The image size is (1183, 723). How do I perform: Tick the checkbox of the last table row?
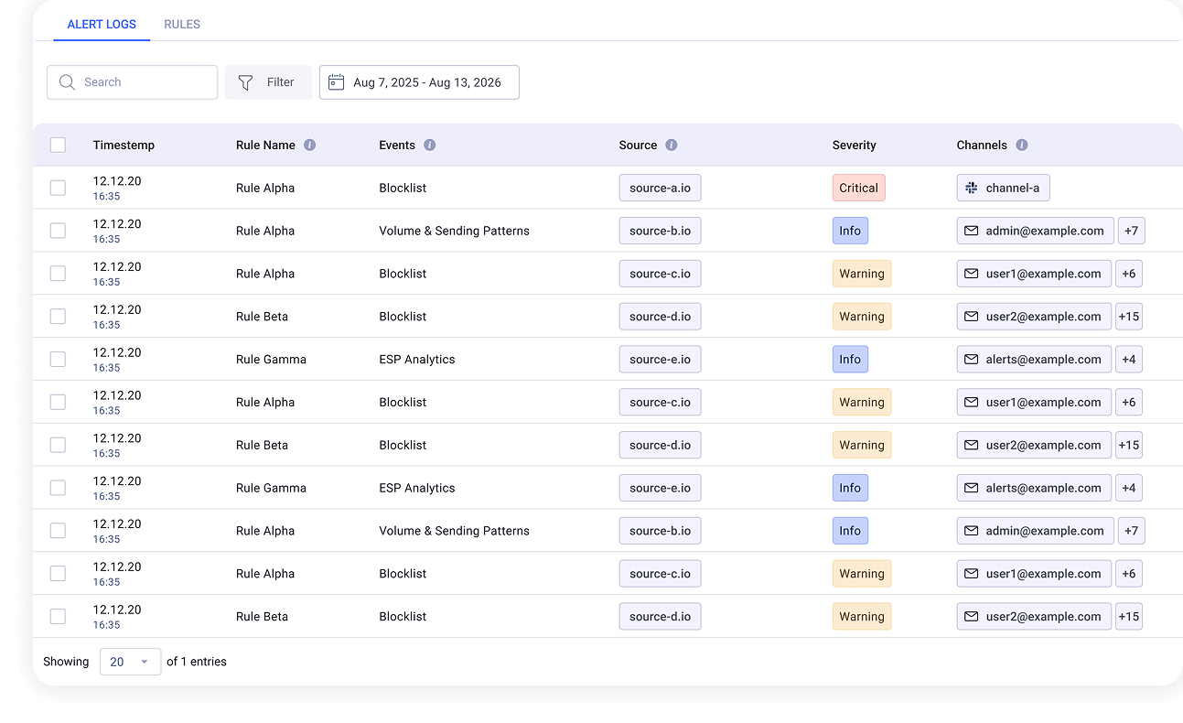click(x=58, y=617)
